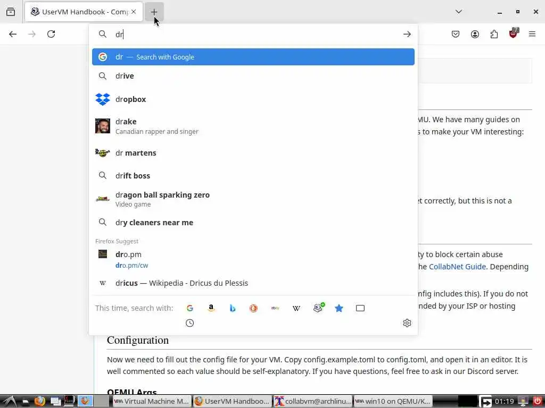Add the UserVM Handbook search engine icon
The width and height of the screenshot is (545, 408).
[x=318, y=308]
